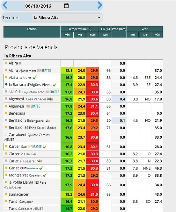Open the Sumacàrcer station link

click(18, 195)
